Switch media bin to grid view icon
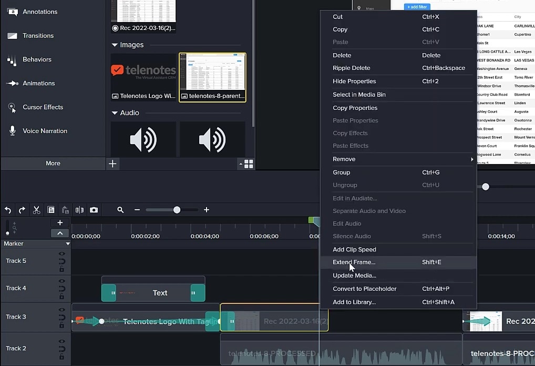 pyautogui.click(x=249, y=164)
